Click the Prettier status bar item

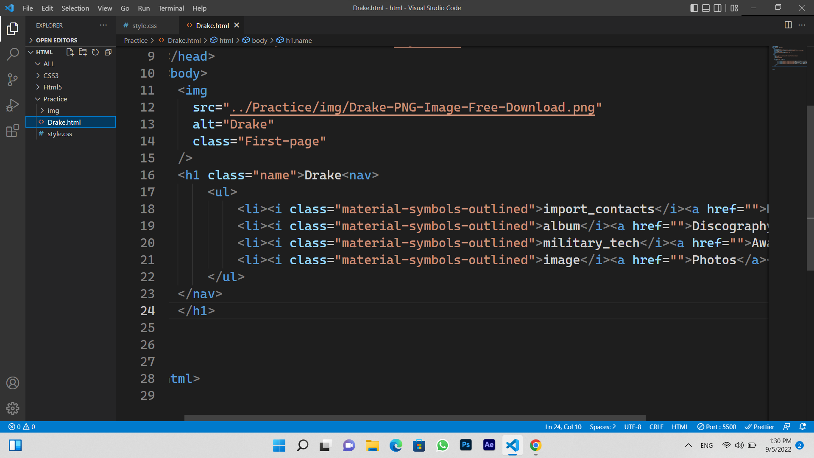click(759, 427)
